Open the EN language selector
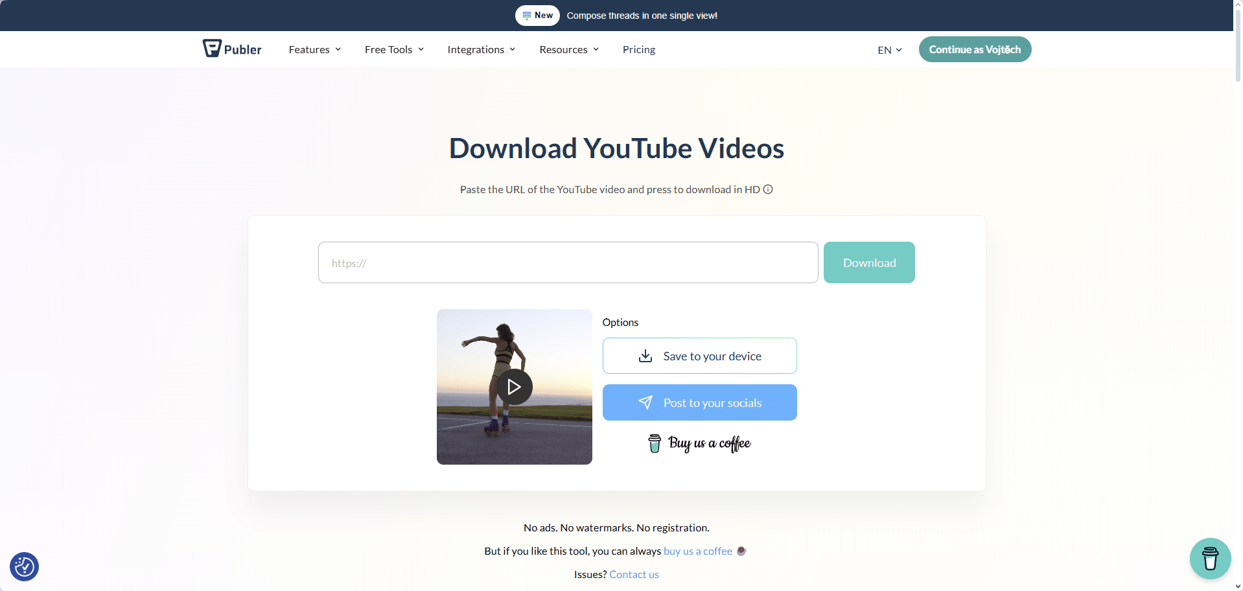 pos(889,50)
